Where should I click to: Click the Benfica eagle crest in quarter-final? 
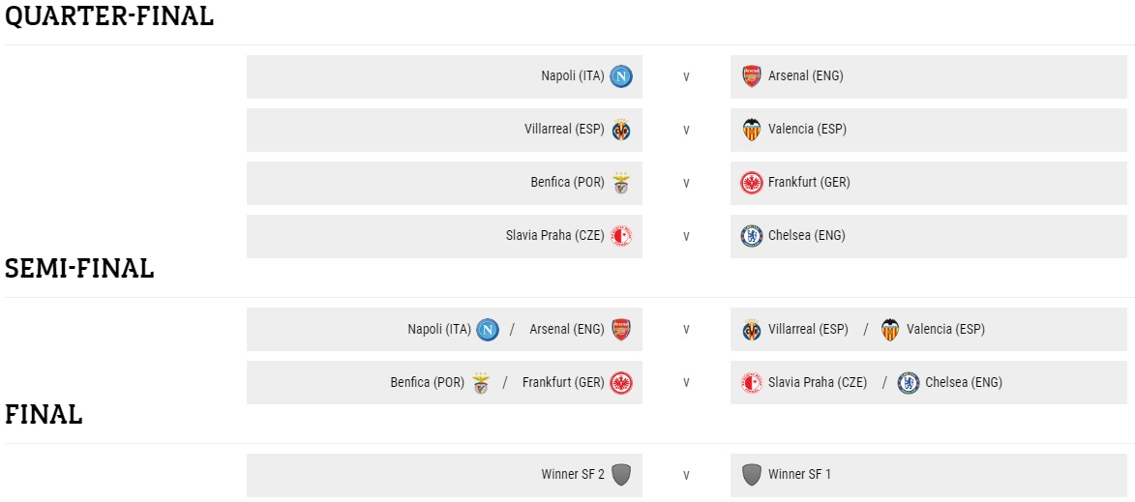coord(621,183)
